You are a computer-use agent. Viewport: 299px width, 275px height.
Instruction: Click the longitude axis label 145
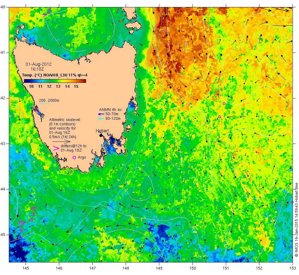[26, 268]
